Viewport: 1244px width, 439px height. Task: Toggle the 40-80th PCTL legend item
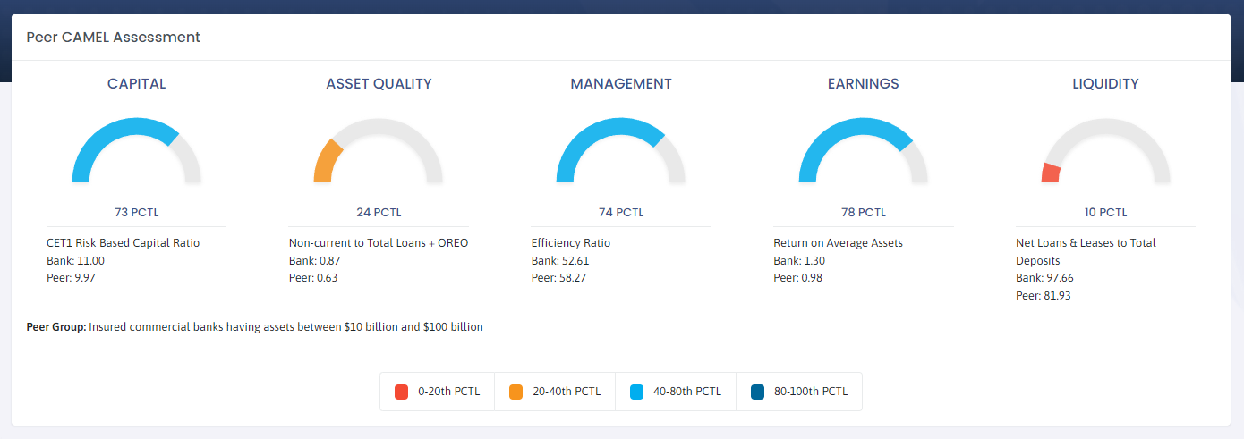pos(676,392)
